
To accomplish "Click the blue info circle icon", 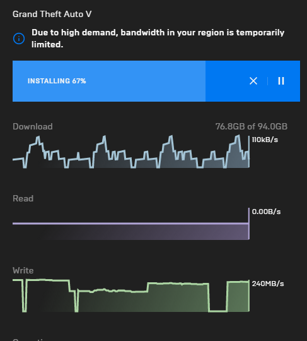I will pyautogui.click(x=19, y=39).
